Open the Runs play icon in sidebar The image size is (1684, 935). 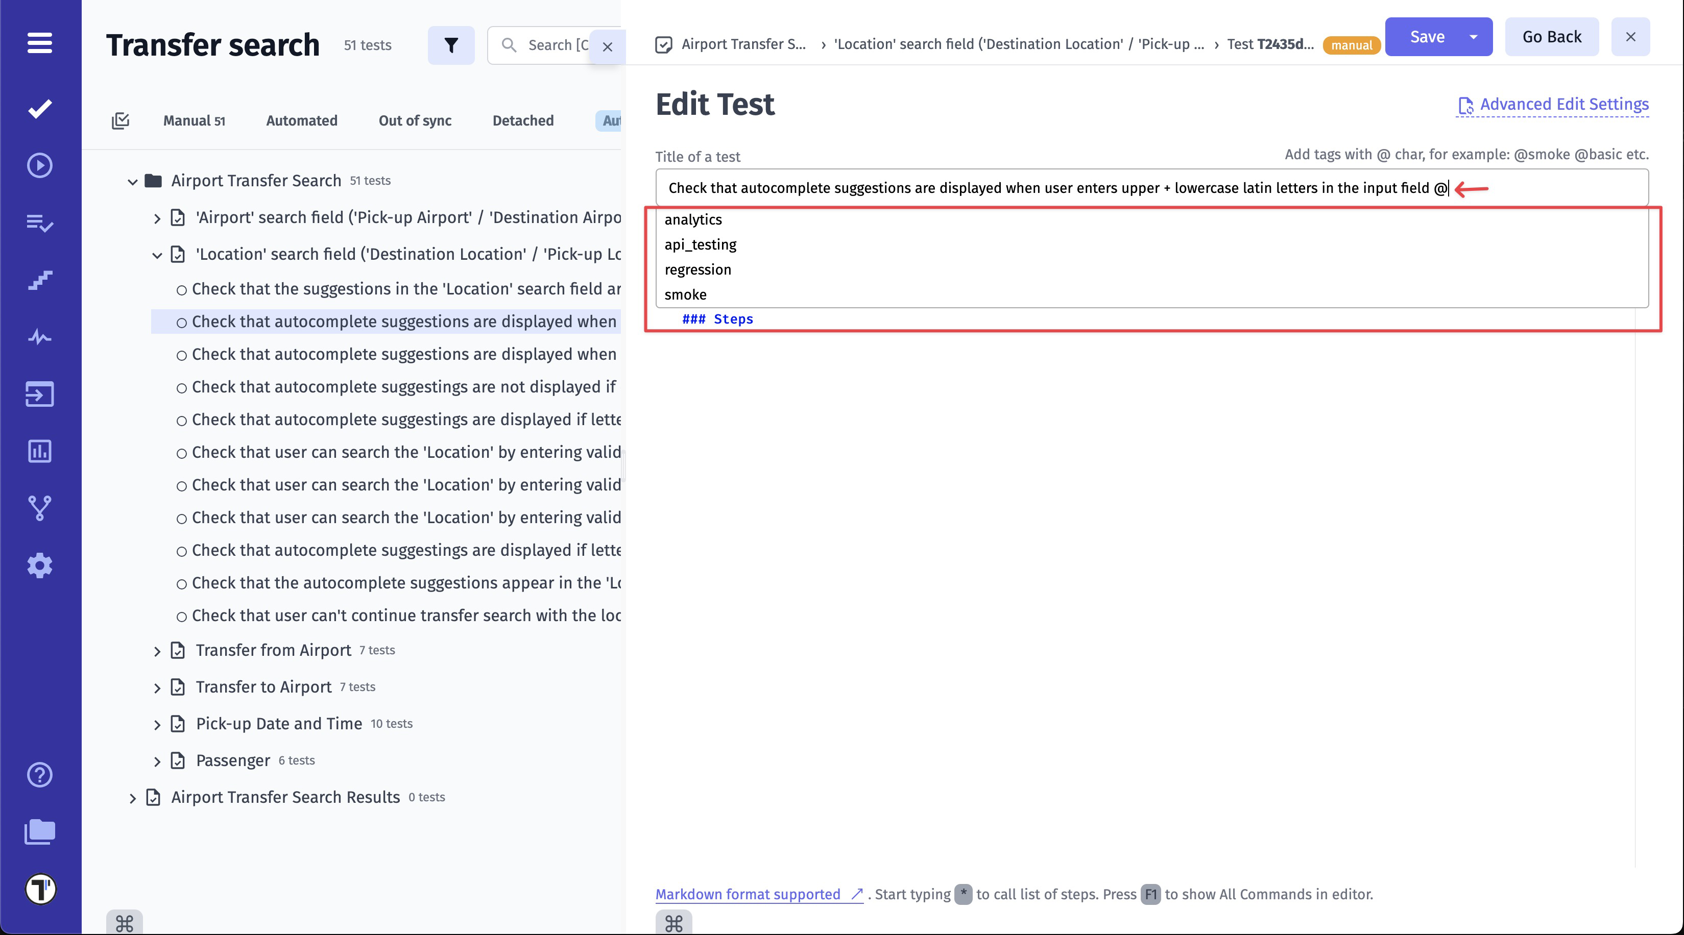coord(40,165)
